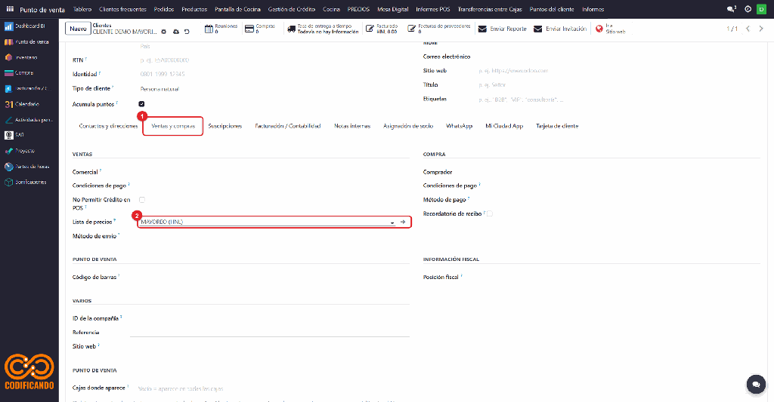The width and height of the screenshot is (774, 402).
Task: Open Tasa de entrega a tiempo stat
Action: pos(324,29)
